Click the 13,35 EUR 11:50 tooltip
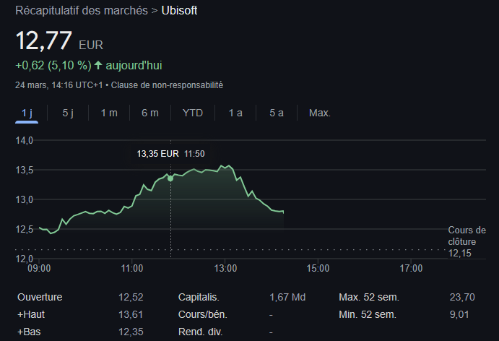 (170, 154)
